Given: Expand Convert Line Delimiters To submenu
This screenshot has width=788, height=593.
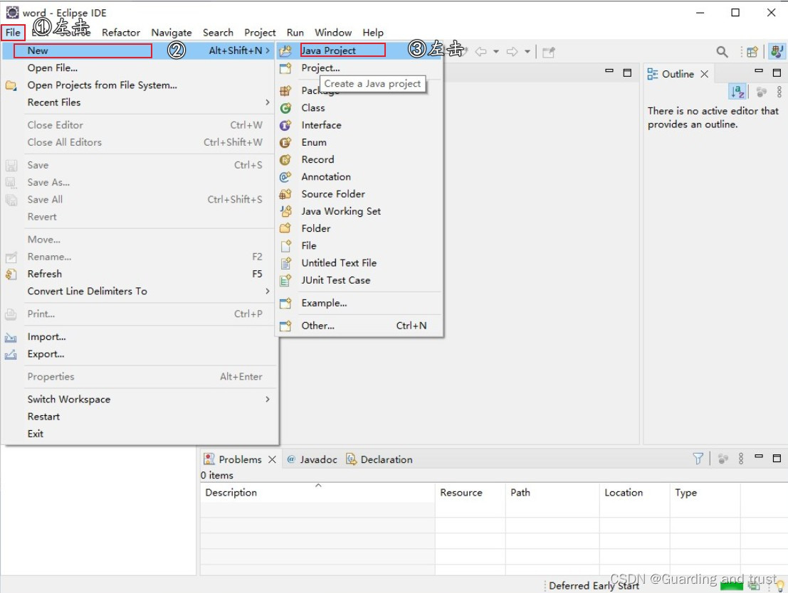Looking at the screenshot, I should click(140, 292).
